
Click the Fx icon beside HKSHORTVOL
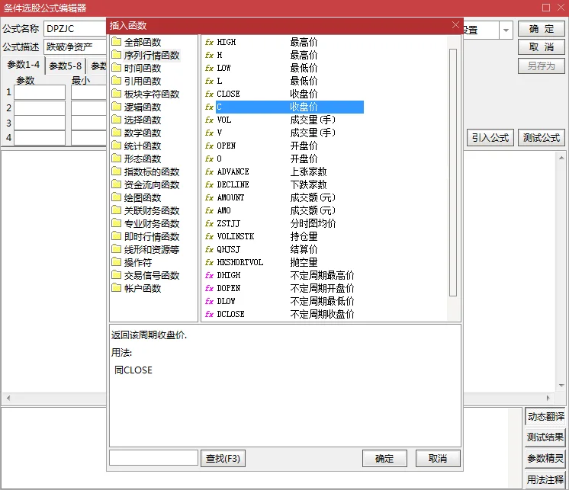coord(209,262)
